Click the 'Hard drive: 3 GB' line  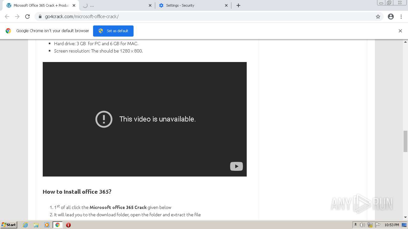pyautogui.click(x=96, y=44)
